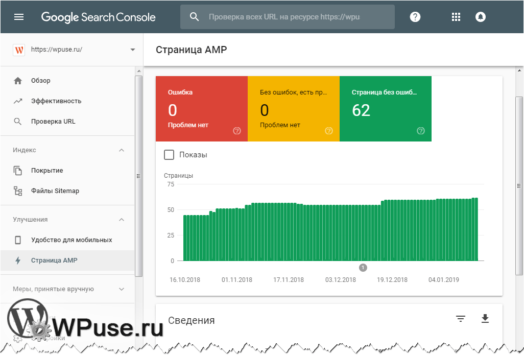Open the filter icon in Сведения
The width and height of the screenshot is (524, 355).
(x=461, y=319)
